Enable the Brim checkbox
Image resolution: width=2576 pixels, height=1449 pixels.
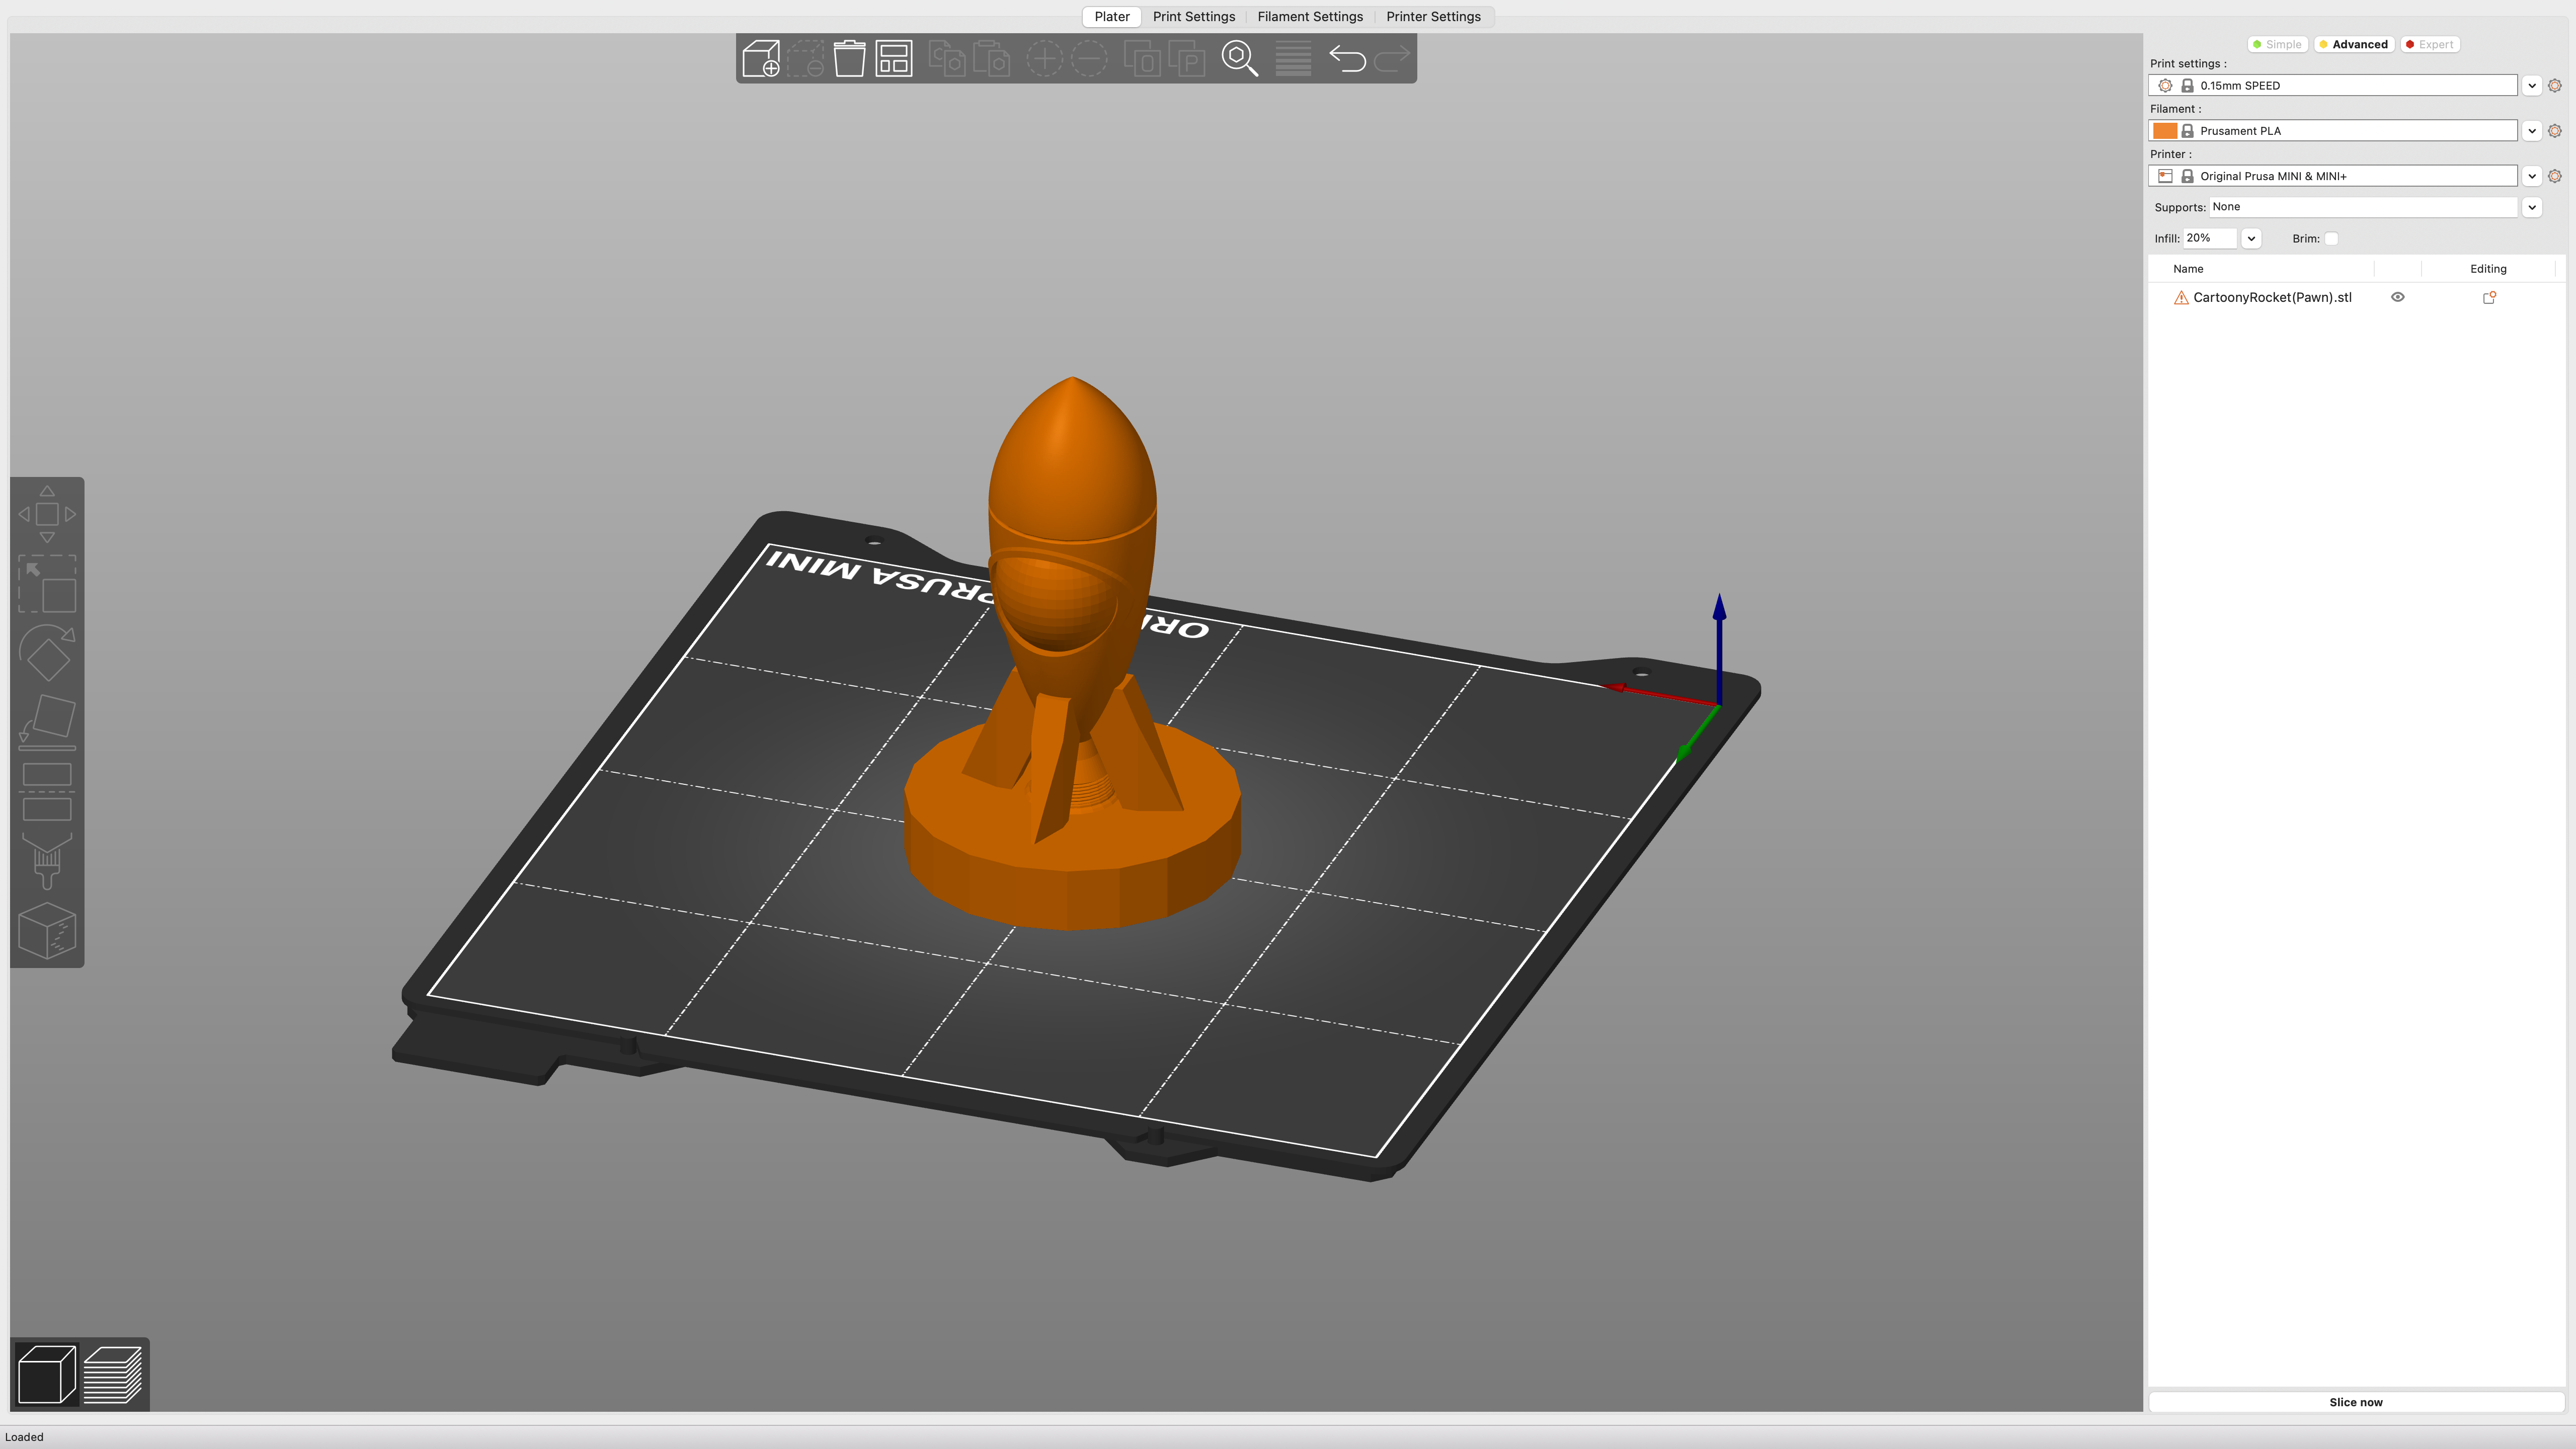tap(2331, 238)
